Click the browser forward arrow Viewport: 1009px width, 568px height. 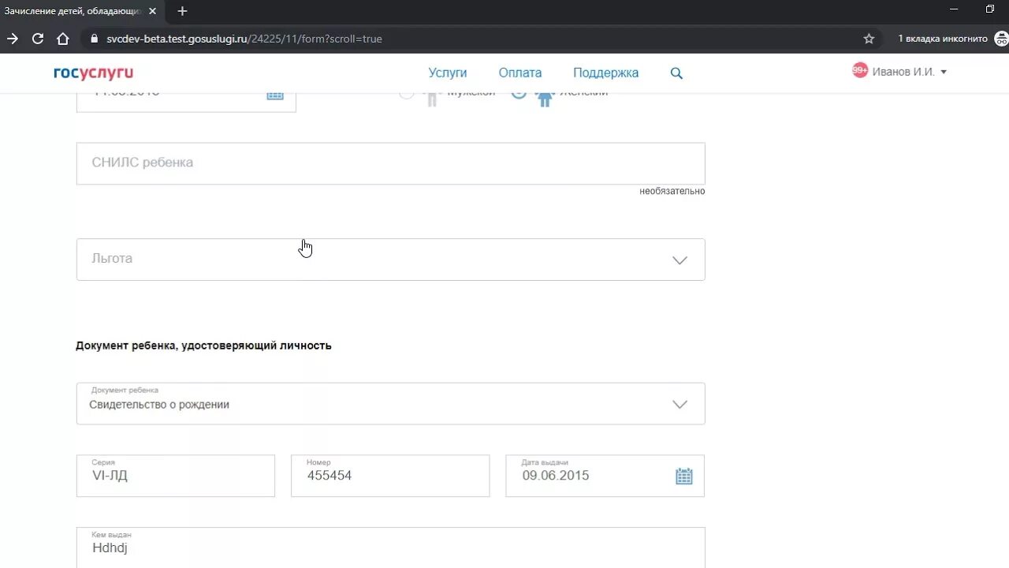click(13, 39)
